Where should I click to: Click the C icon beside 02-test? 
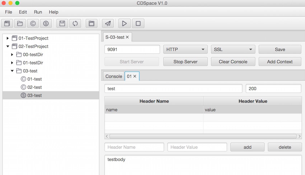(23, 87)
